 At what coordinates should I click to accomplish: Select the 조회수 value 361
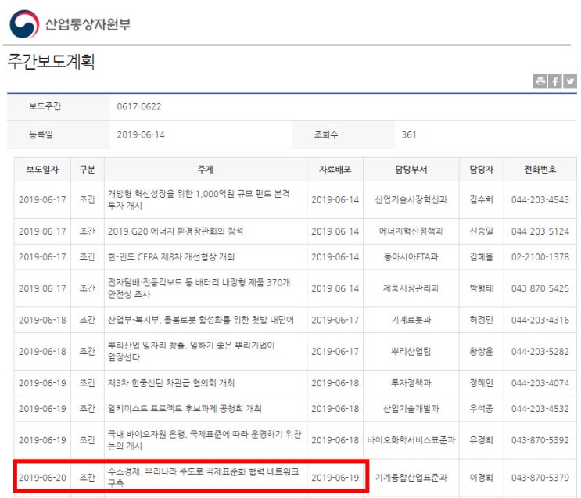[409, 135]
